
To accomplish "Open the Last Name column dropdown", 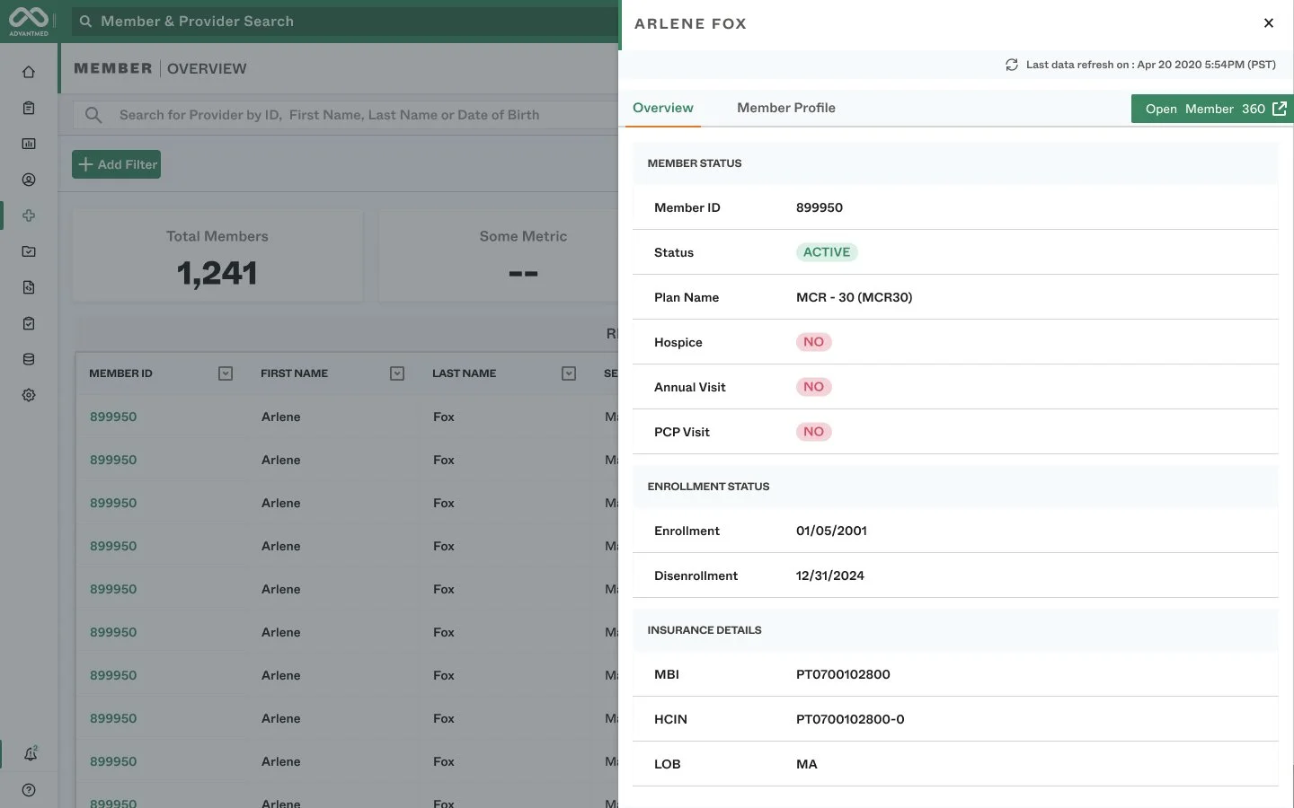I will [569, 373].
